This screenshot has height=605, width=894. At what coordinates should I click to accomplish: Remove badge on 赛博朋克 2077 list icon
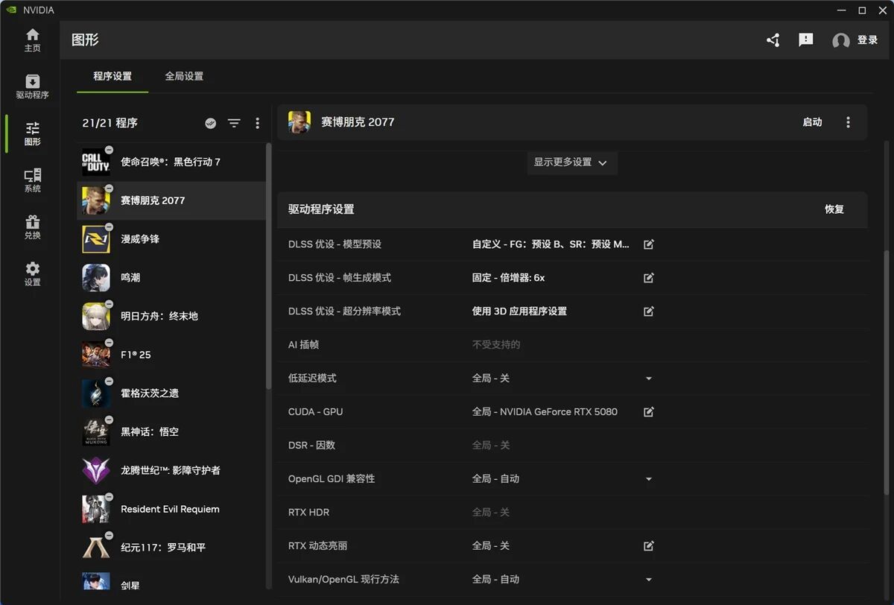point(110,189)
